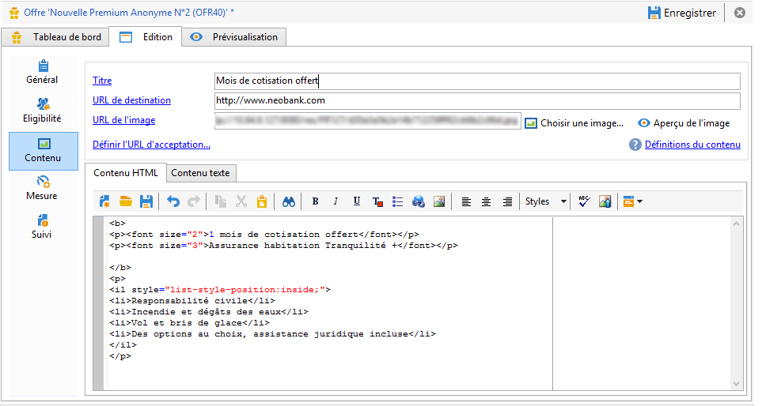Cut selection with the scissors icon
Image resolution: width=762 pixels, height=406 pixels.
tap(241, 201)
